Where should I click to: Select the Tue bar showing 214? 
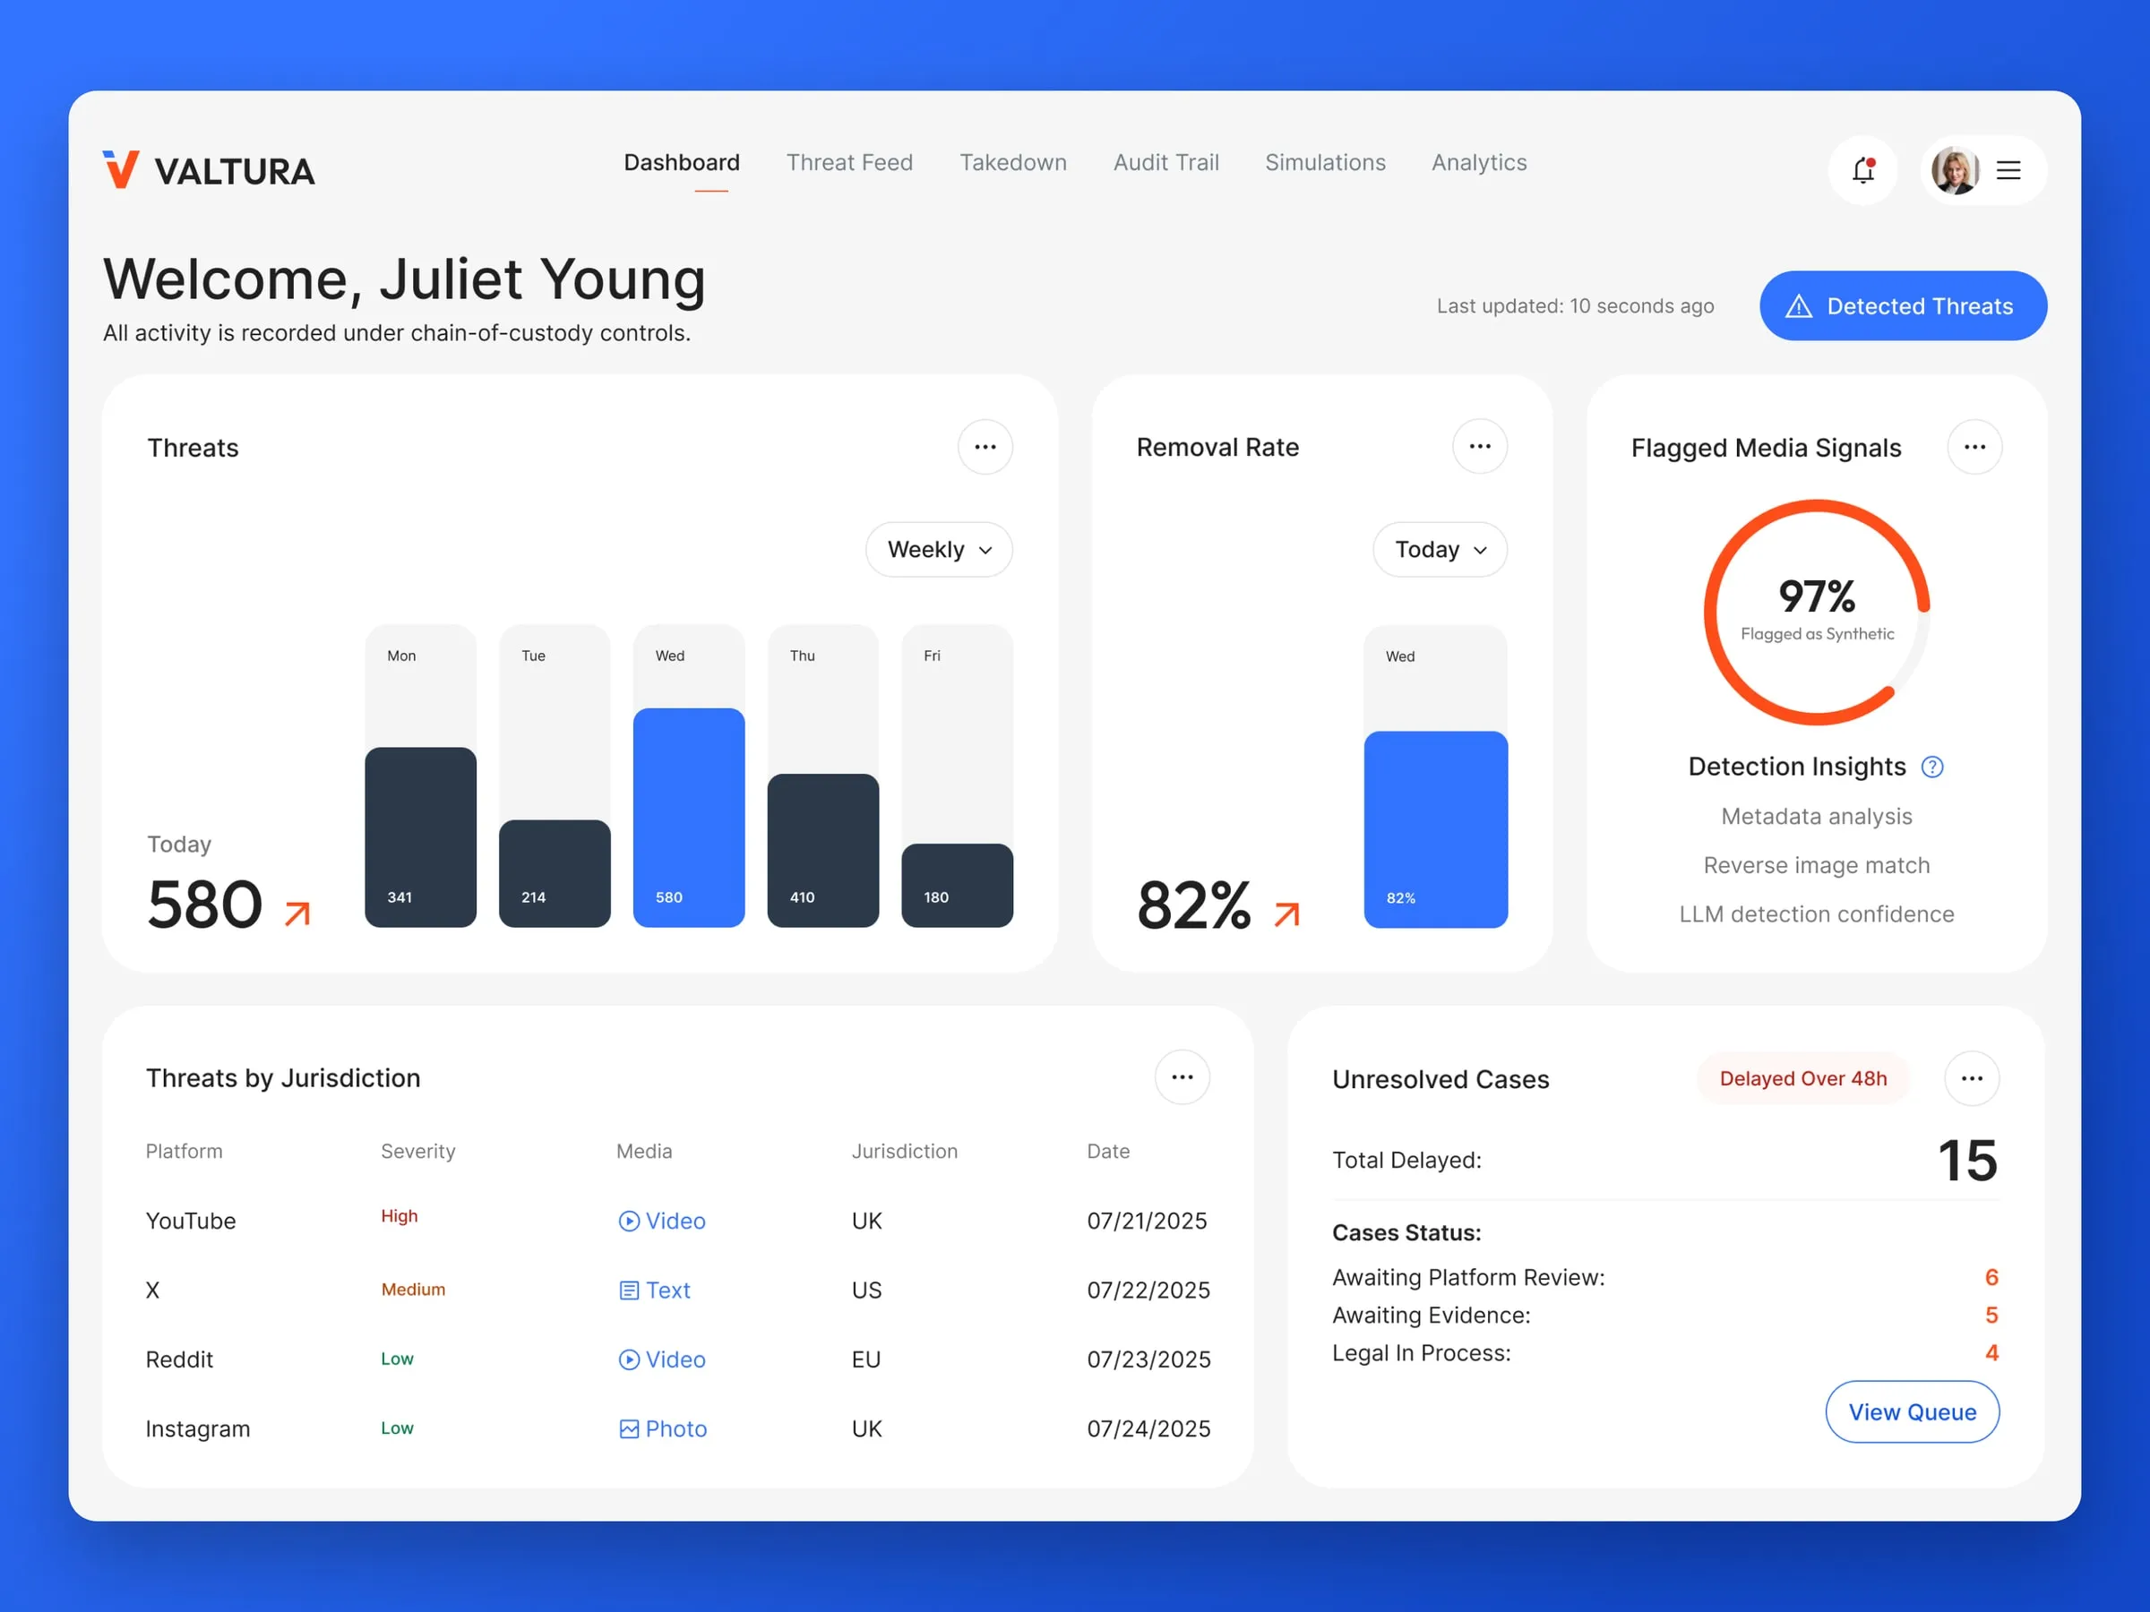(554, 872)
